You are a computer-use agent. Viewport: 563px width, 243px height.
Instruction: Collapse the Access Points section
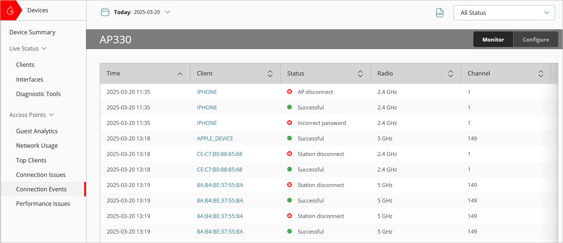tap(32, 115)
